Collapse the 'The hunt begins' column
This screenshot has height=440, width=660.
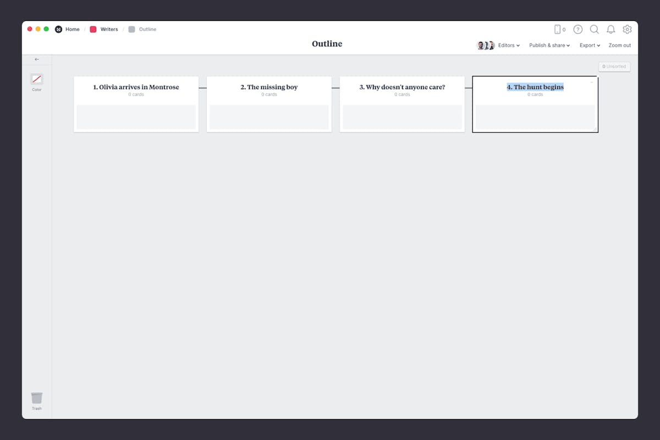pos(592,81)
